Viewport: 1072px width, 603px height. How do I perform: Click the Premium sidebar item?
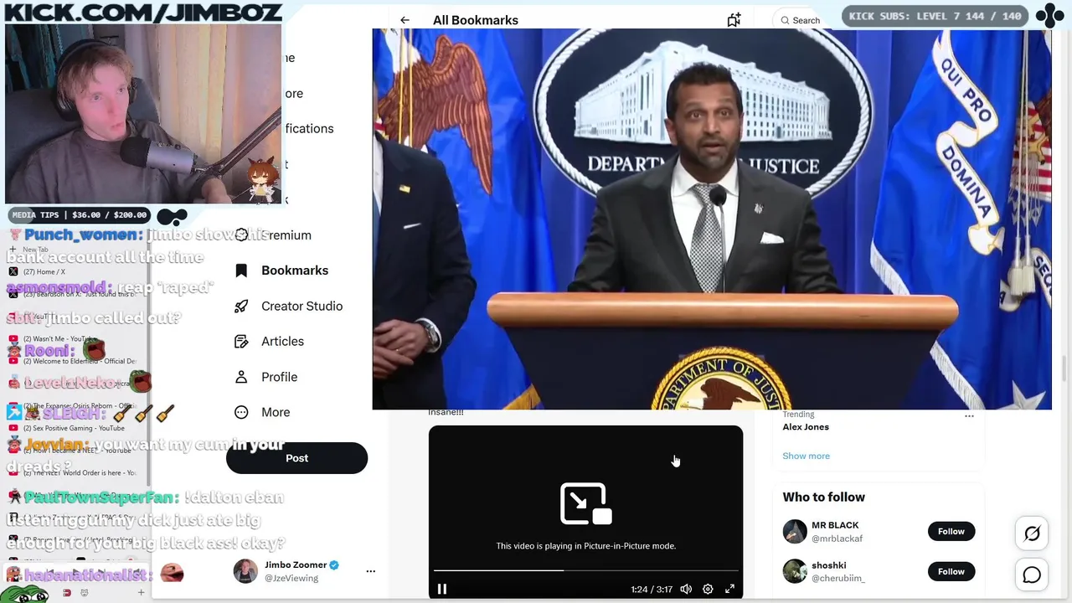(x=286, y=235)
